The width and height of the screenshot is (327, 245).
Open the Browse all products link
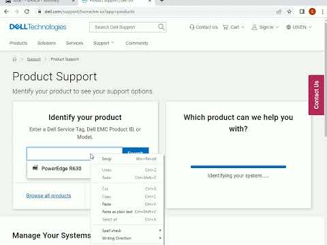48,195
